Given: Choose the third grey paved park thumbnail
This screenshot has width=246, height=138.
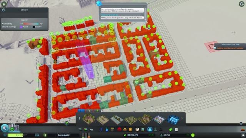Looking at the screenshot, I should 117,120.
